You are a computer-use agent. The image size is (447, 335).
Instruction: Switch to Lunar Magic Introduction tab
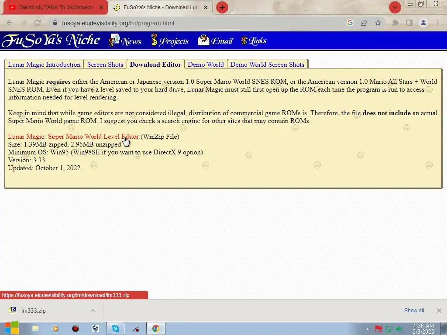44,65
